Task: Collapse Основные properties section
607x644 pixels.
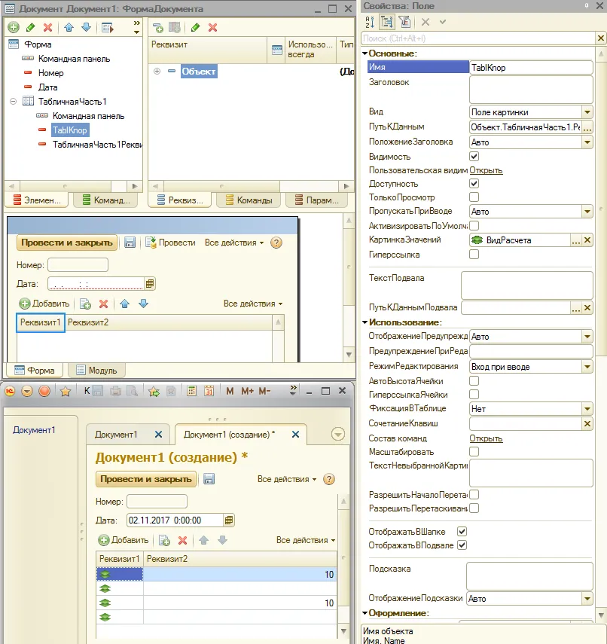Action: tap(365, 53)
